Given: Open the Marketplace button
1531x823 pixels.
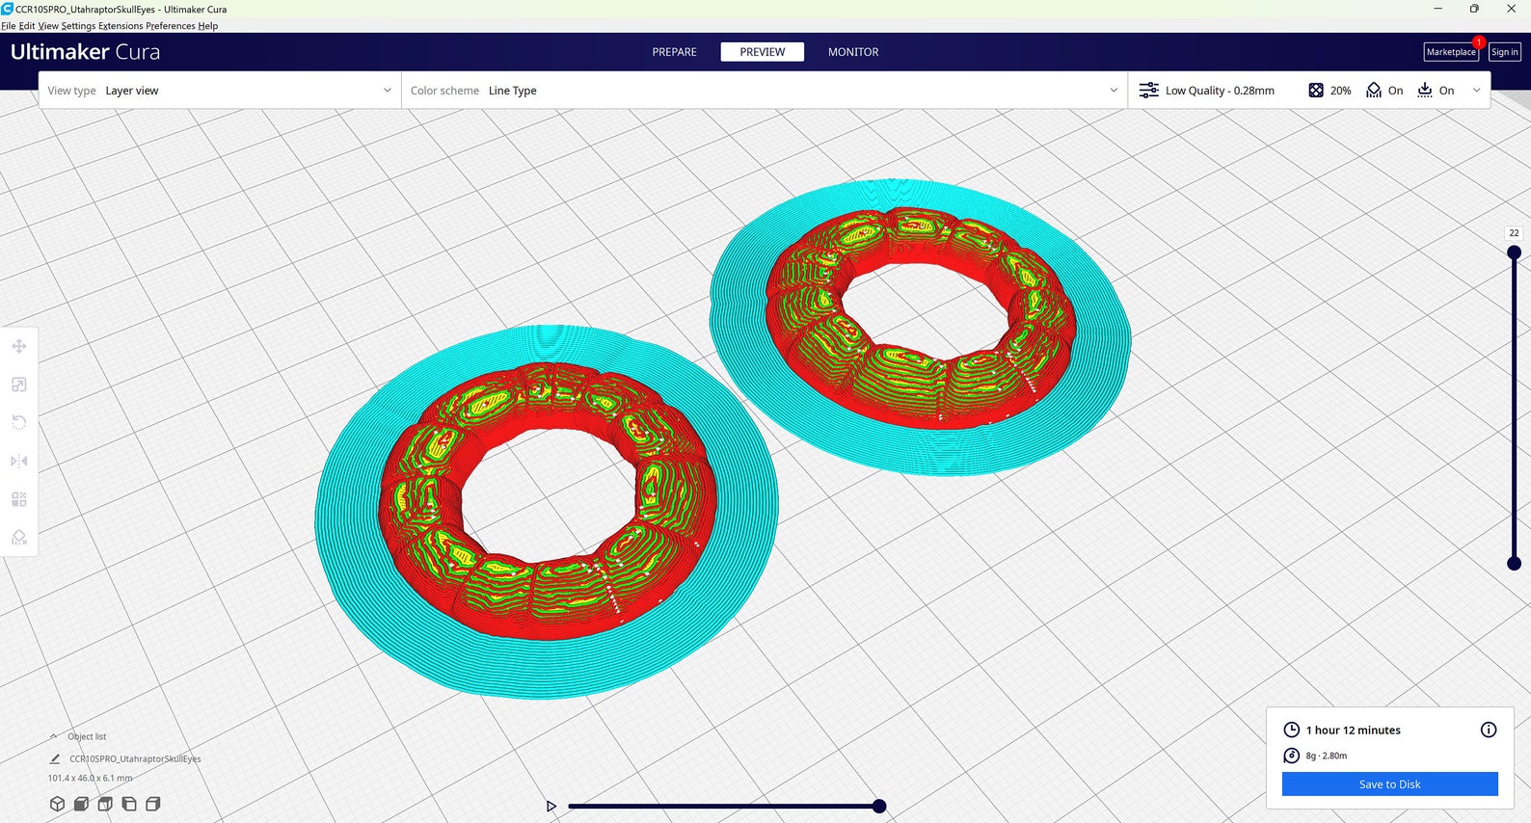Looking at the screenshot, I should click(x=1451, y=52).
